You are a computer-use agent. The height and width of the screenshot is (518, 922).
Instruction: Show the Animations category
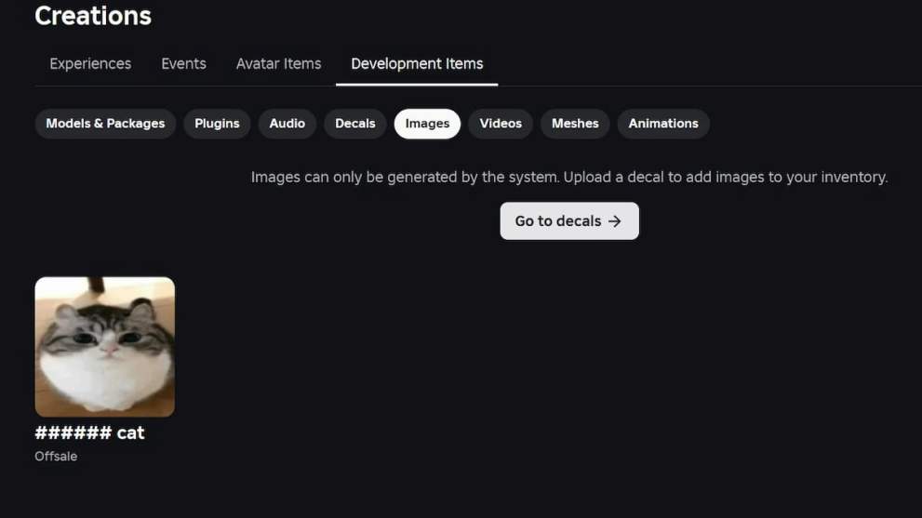coord(663,124)
